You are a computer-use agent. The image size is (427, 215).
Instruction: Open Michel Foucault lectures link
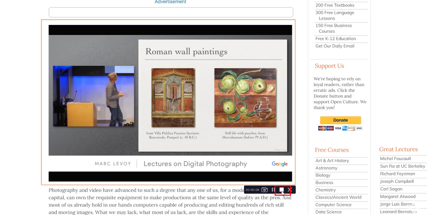pos(395,159)
